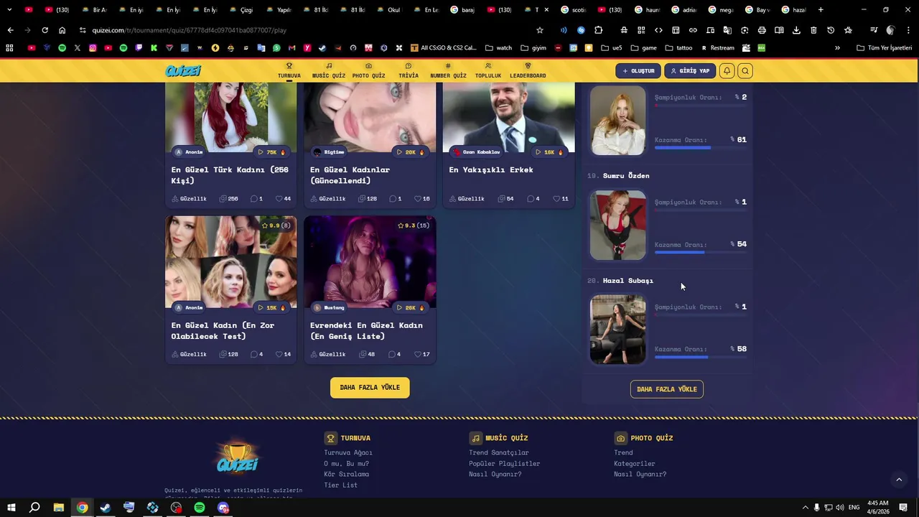Click the heart icon with 44 likes
This screenshot has height=517, width=919.
pos(279,199)
